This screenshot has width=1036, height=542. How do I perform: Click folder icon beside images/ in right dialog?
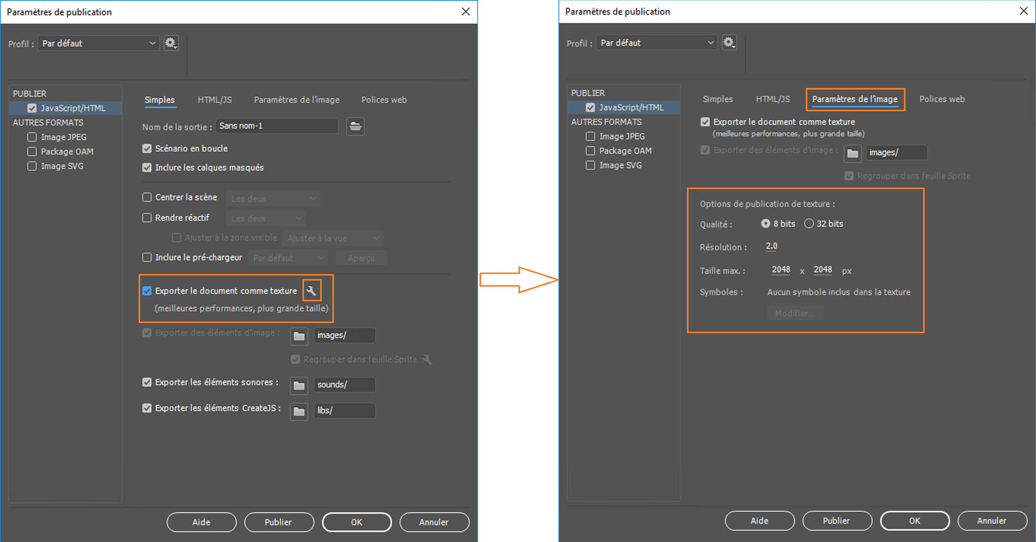(x=852, y=153)
